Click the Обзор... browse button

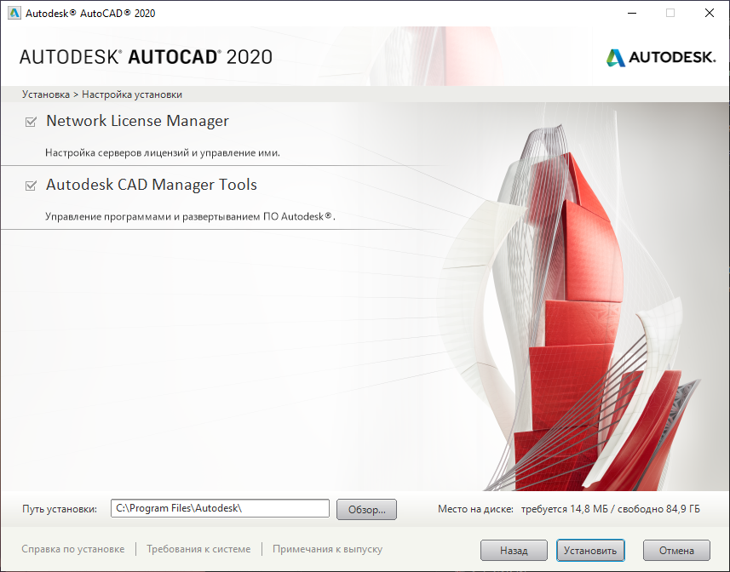pos(366,509)
